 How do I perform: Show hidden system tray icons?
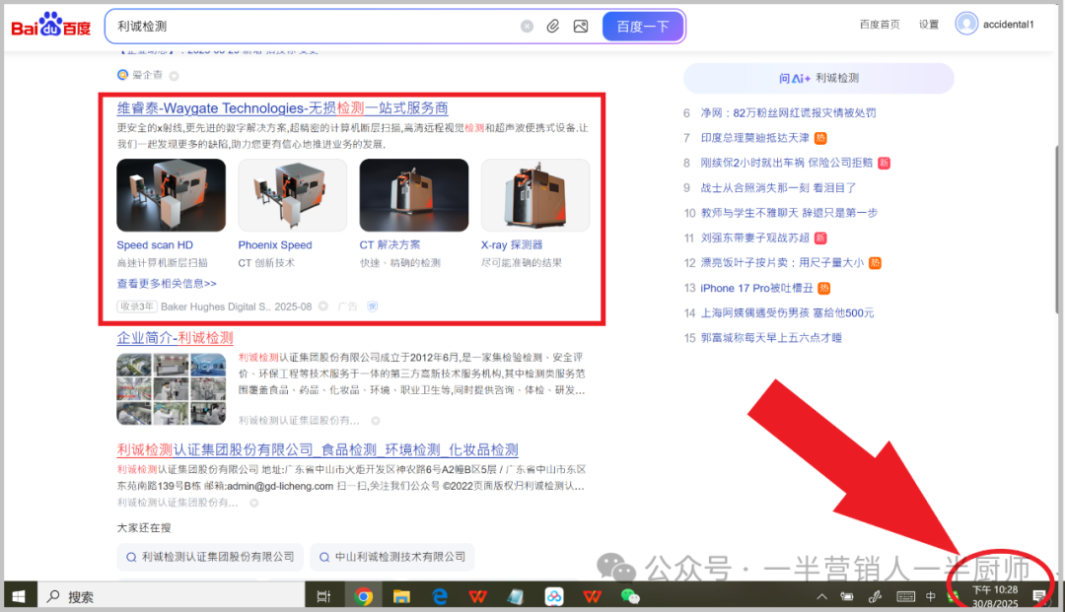[821, 597]
